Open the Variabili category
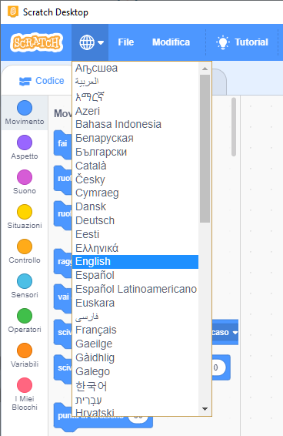 click(25, 355)
